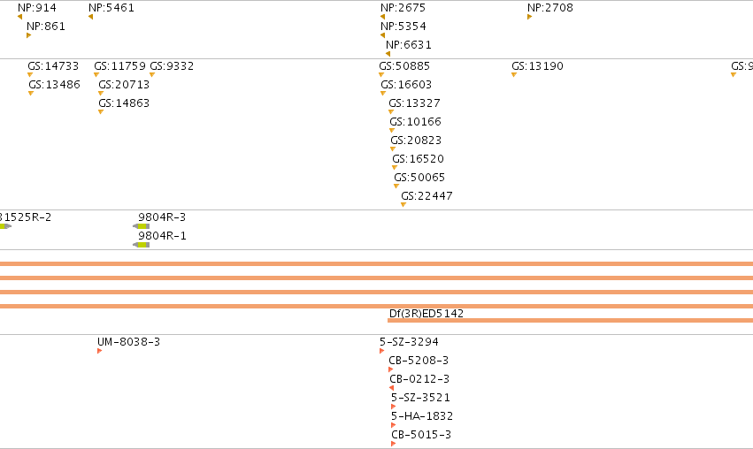This screenshot has height=449, width=753.
Task: Click the GS:14863 label
Action: coord(125,103)
